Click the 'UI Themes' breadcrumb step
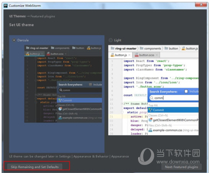The width and height of the screenshot is (209, 173). 17,16
